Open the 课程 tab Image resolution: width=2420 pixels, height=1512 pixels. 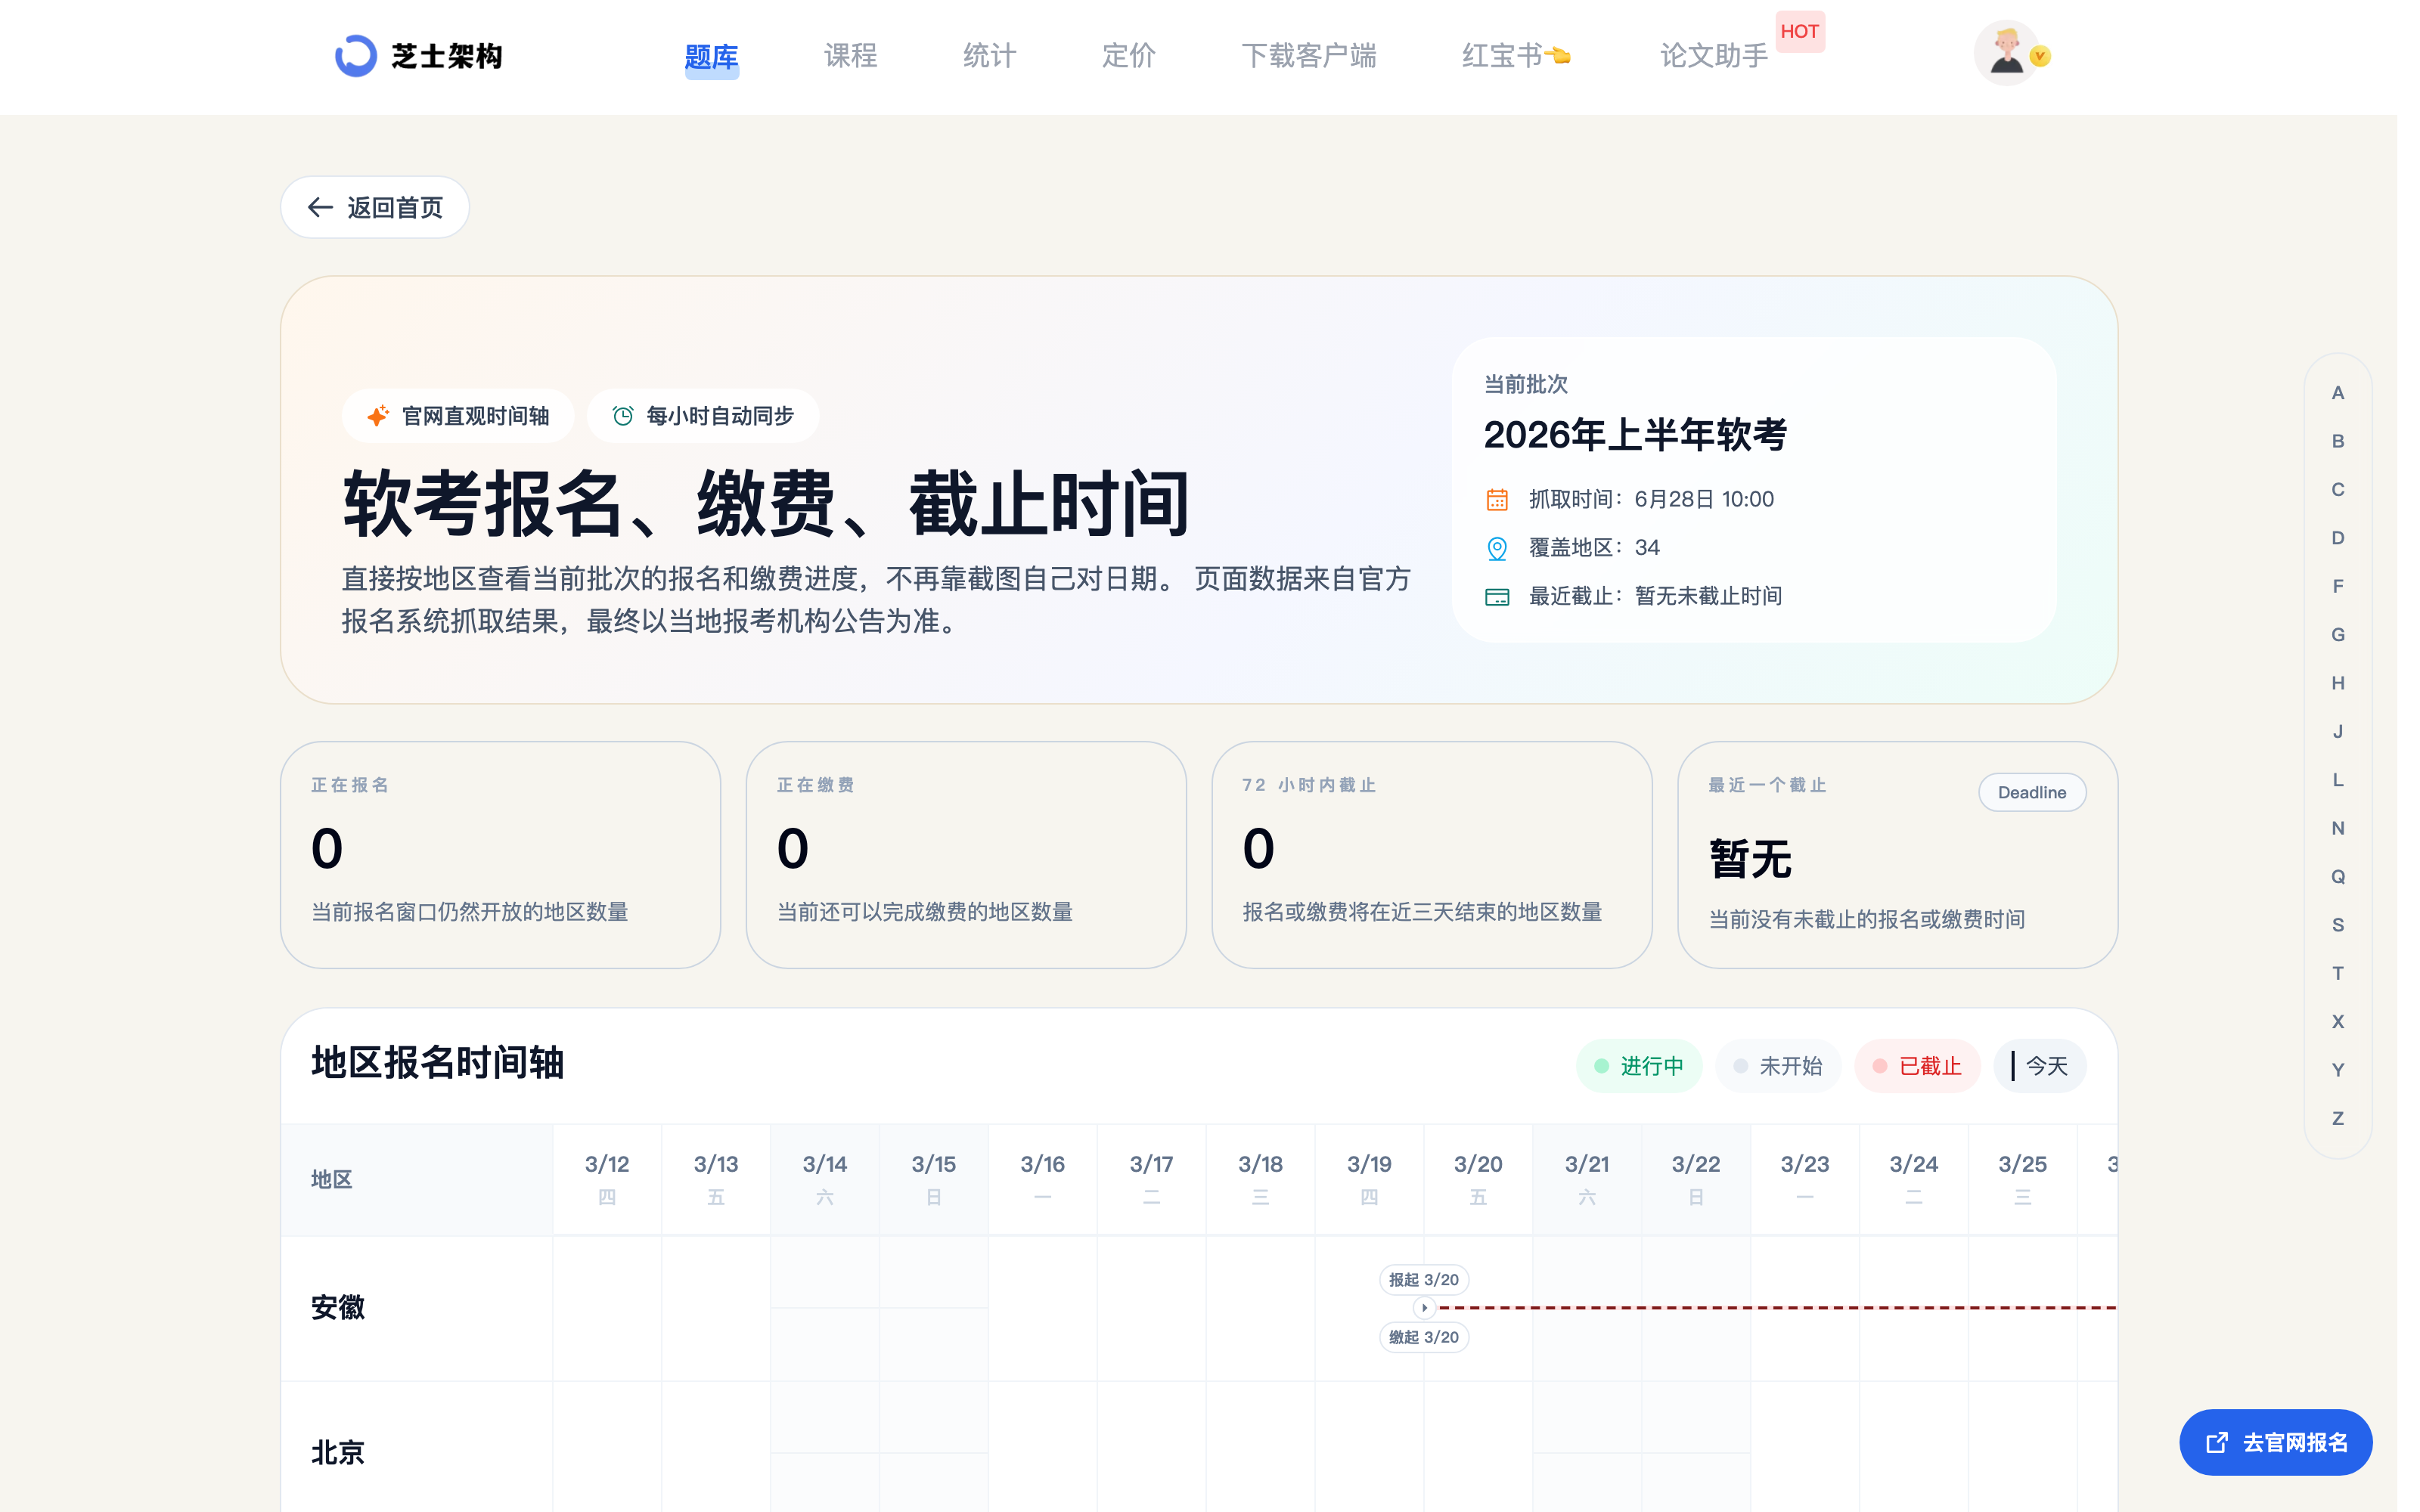[850, 56]
